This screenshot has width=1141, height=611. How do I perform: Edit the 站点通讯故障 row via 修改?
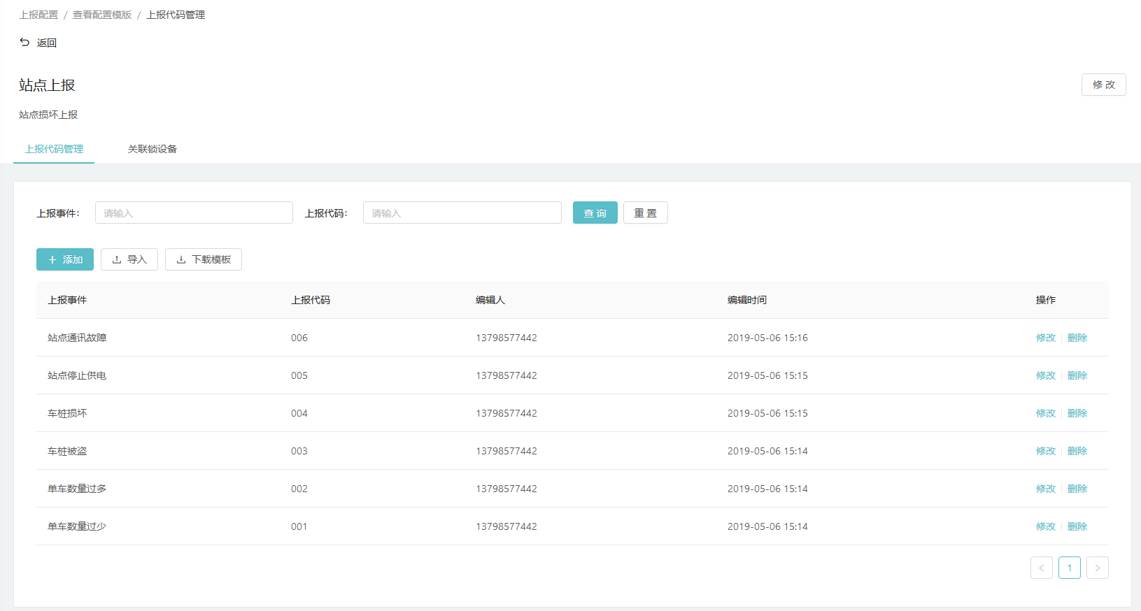1045,338
